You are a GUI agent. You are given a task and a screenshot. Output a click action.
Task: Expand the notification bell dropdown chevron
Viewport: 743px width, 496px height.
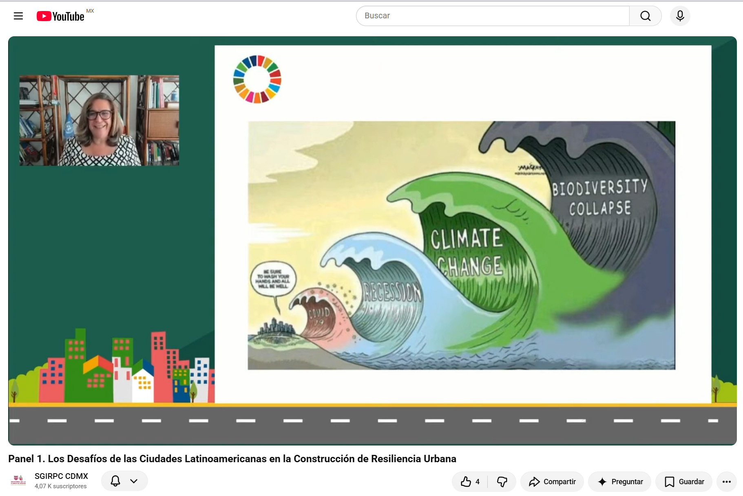[134, 481]
